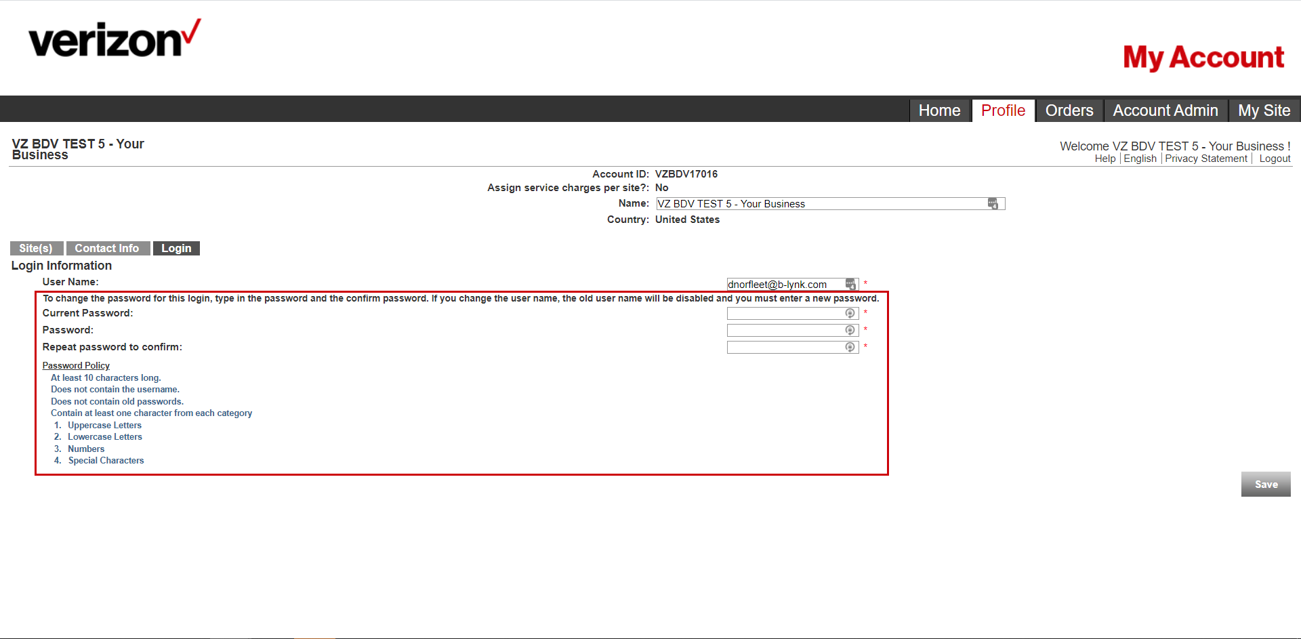This screenshot has width=1301, height=639.
Task: Focus the Current Password field
Action: [792, 313]
